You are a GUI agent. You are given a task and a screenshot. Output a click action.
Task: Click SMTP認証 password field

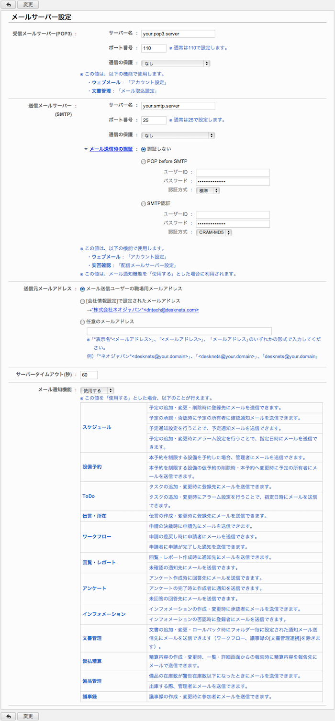coord(233,223)
